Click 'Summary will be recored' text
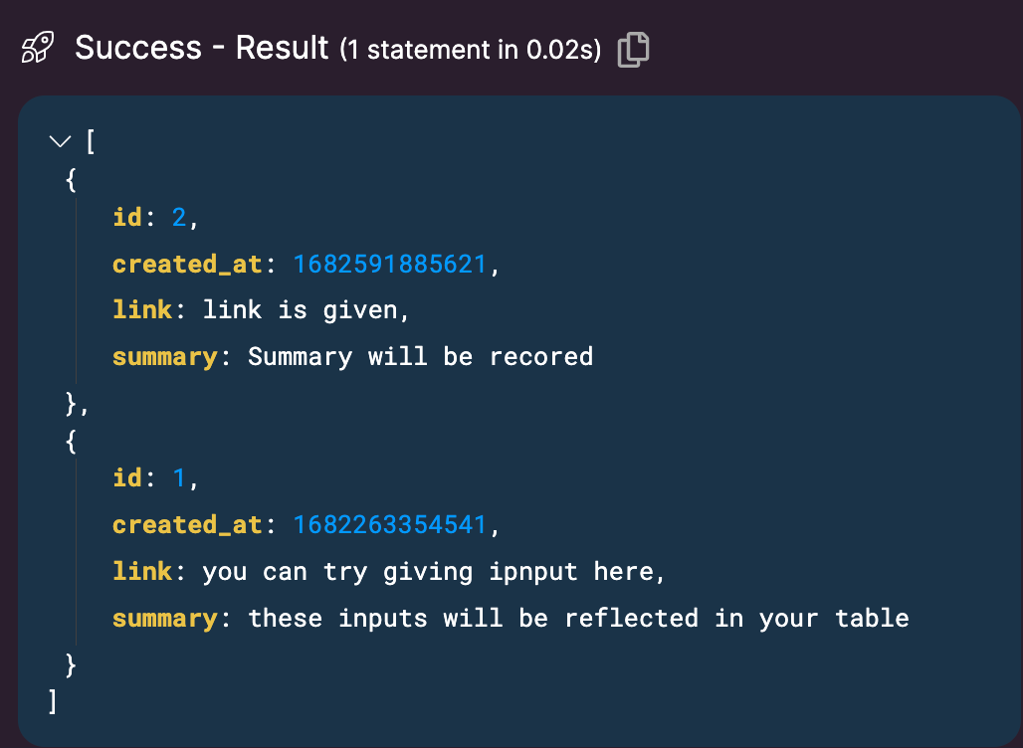 [x=420, y=356]
